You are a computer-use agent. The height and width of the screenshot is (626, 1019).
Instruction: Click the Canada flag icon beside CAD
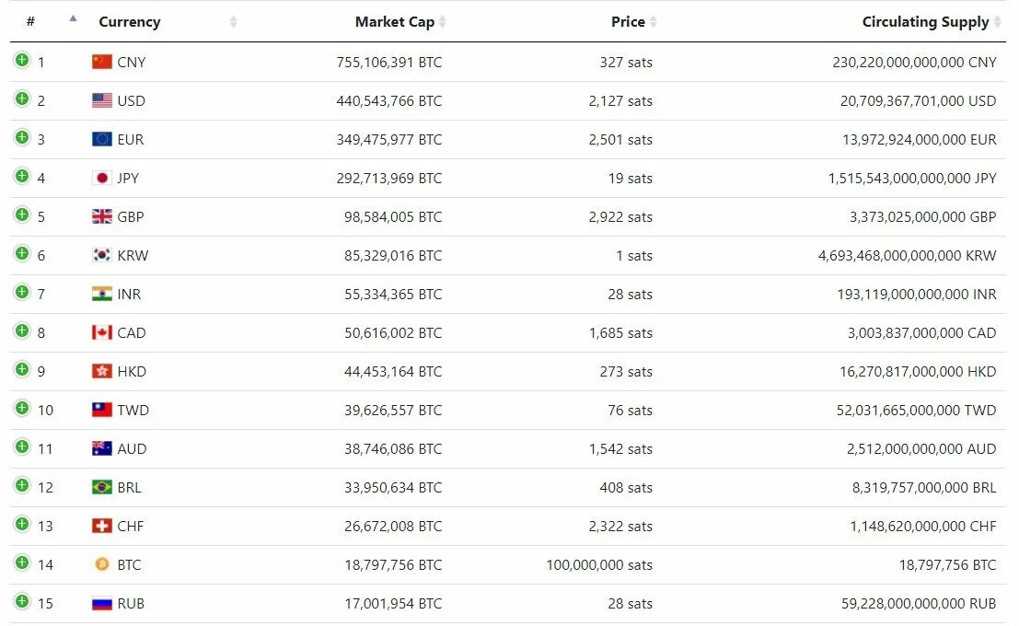[x=101, y=332]
